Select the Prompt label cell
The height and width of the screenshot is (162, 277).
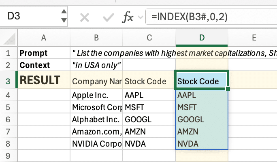tap(43, 53)
